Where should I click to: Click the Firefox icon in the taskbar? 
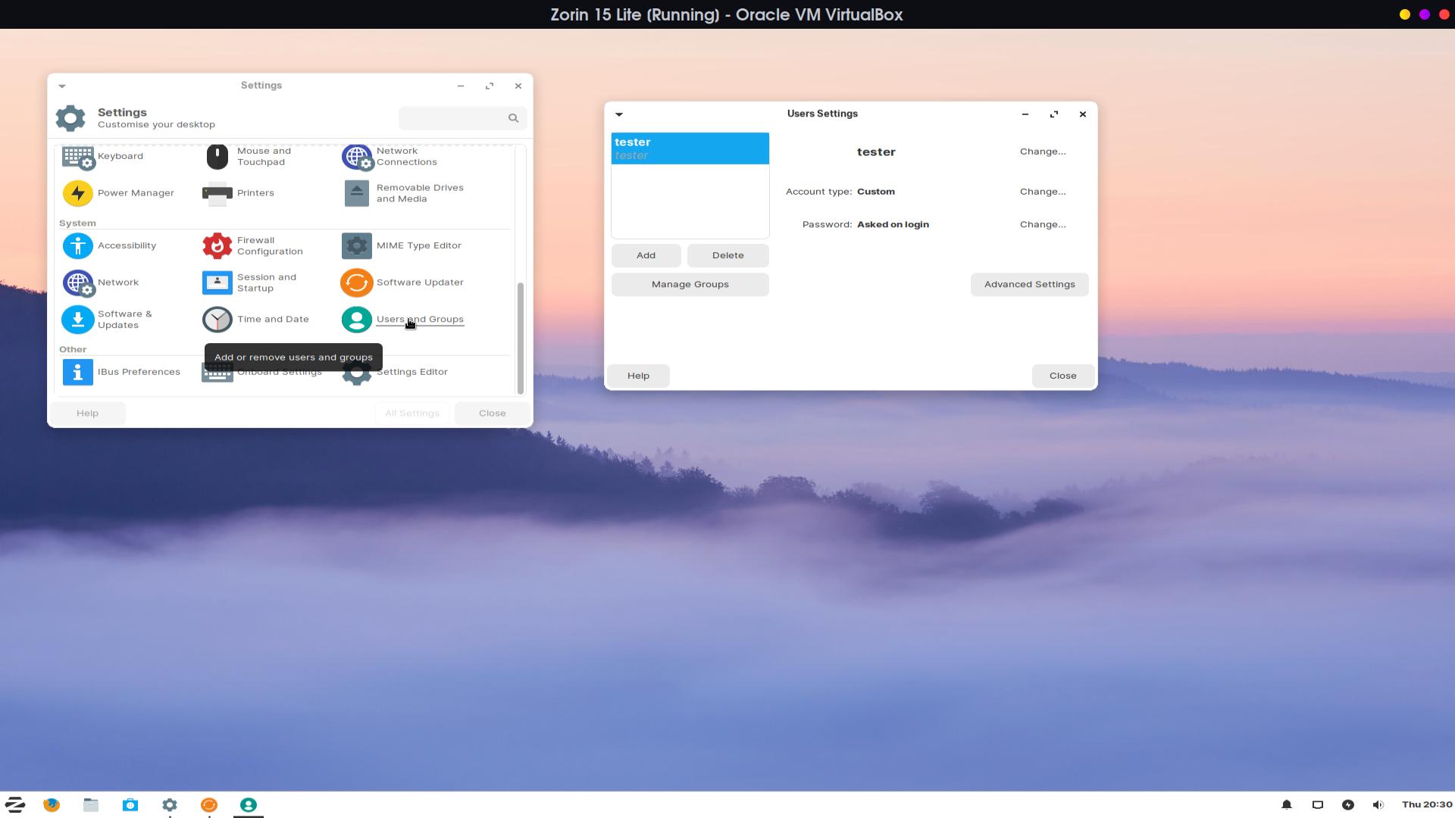click(x=52, y=804)
